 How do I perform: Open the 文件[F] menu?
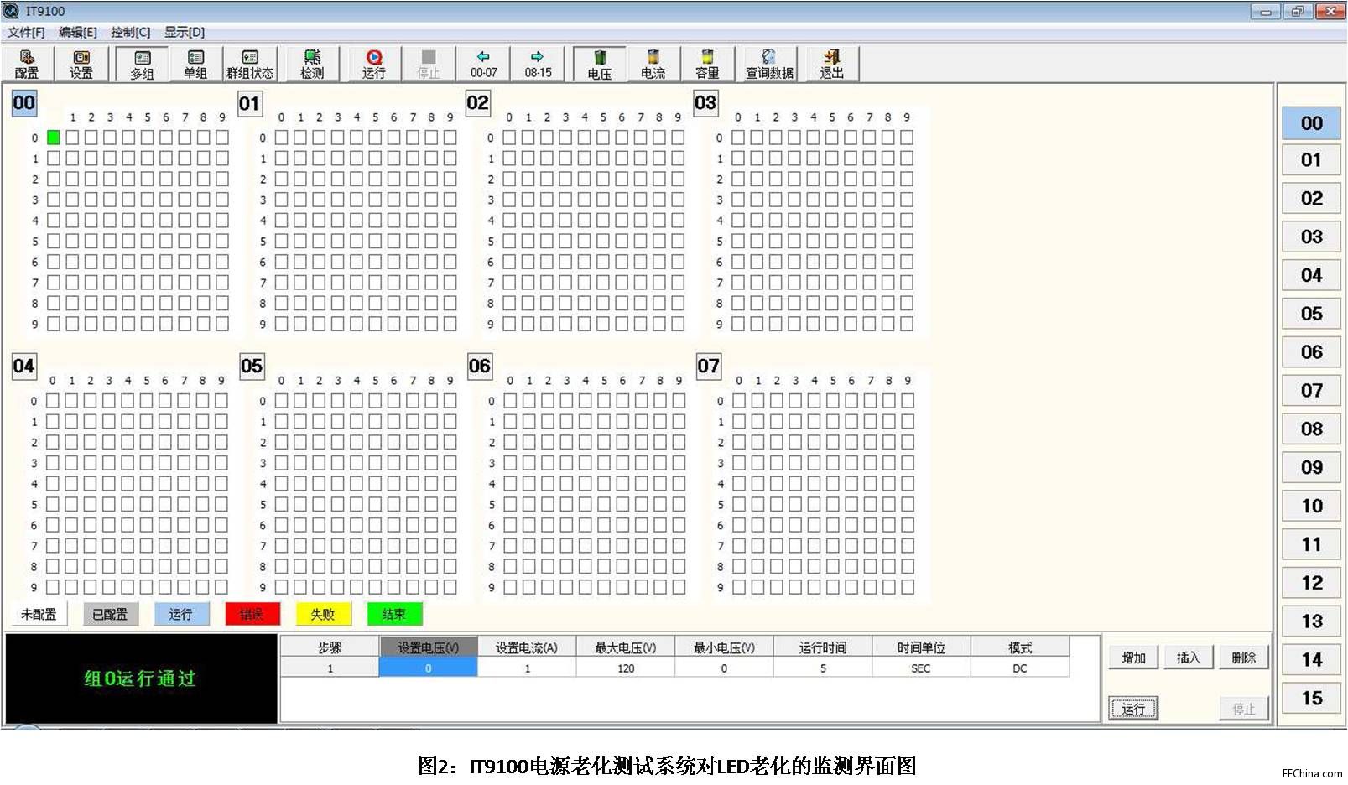[x=26, y=32]
